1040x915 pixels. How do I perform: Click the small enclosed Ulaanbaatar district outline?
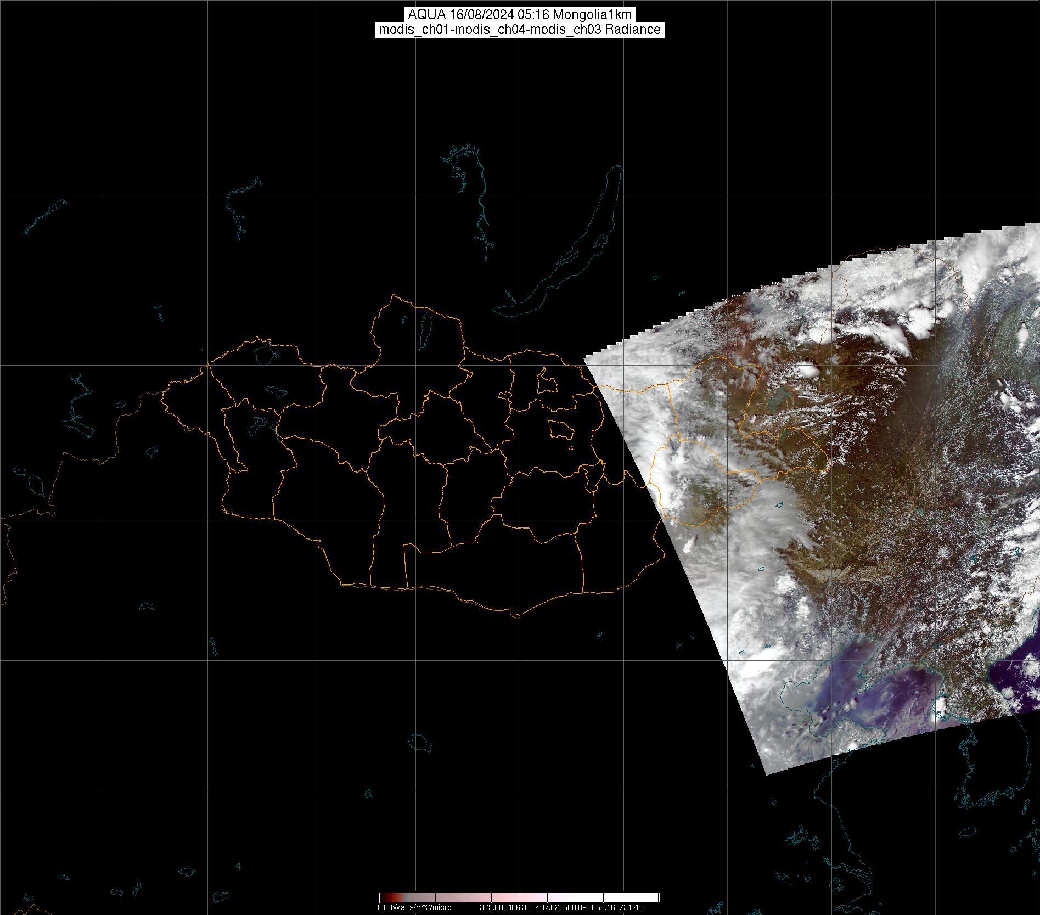tap(560, 429)
